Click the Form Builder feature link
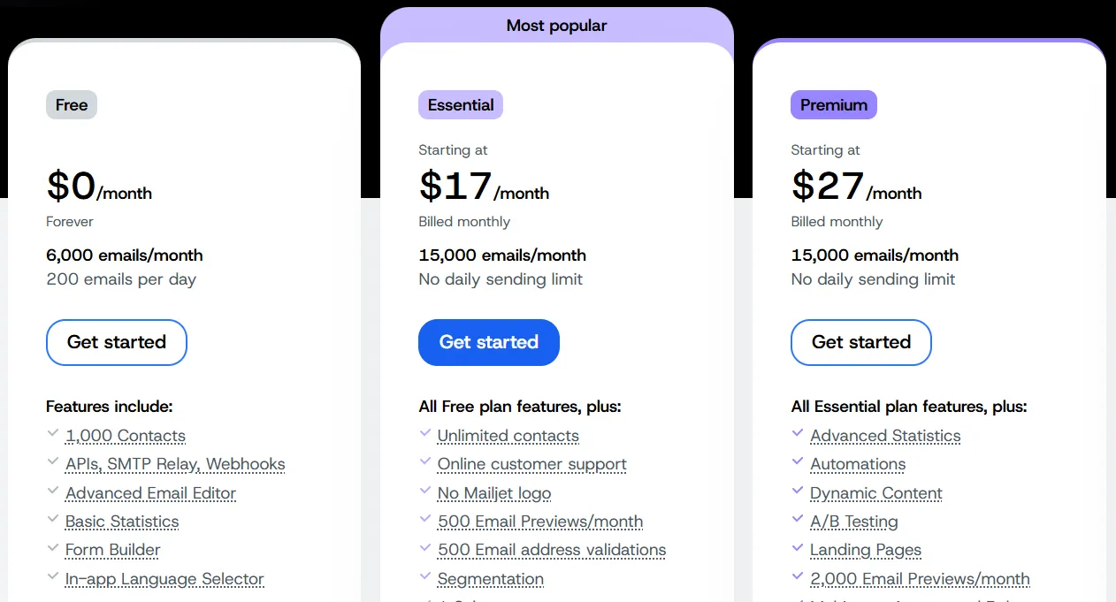The image size is (1116, 602). 112,550
